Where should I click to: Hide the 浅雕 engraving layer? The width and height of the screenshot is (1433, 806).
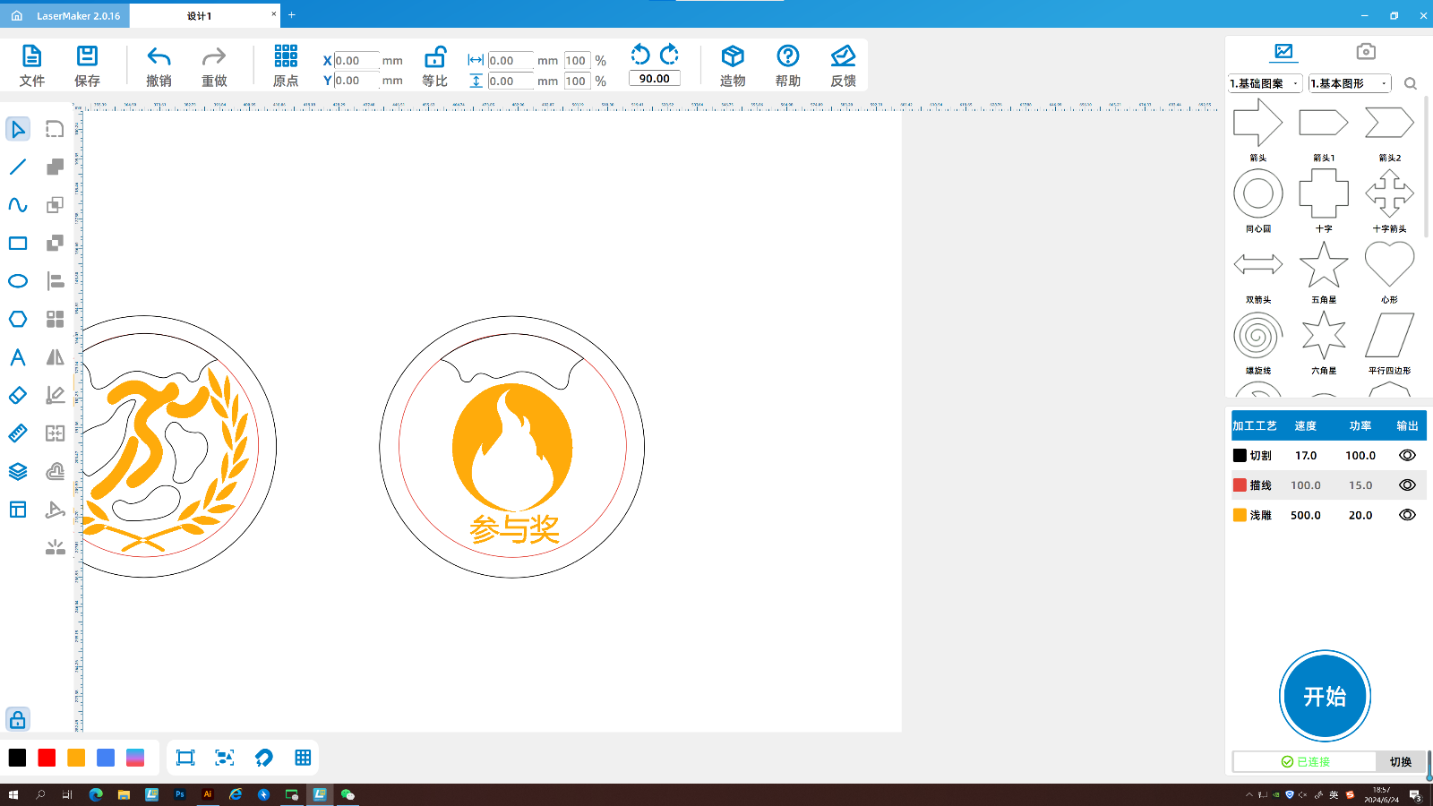point(1407,515)
